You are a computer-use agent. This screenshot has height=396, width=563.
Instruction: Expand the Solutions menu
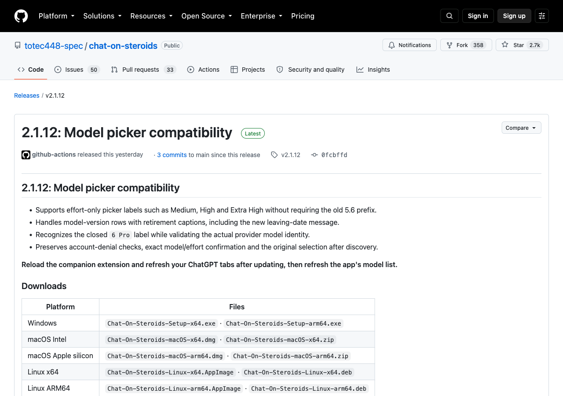102,16
